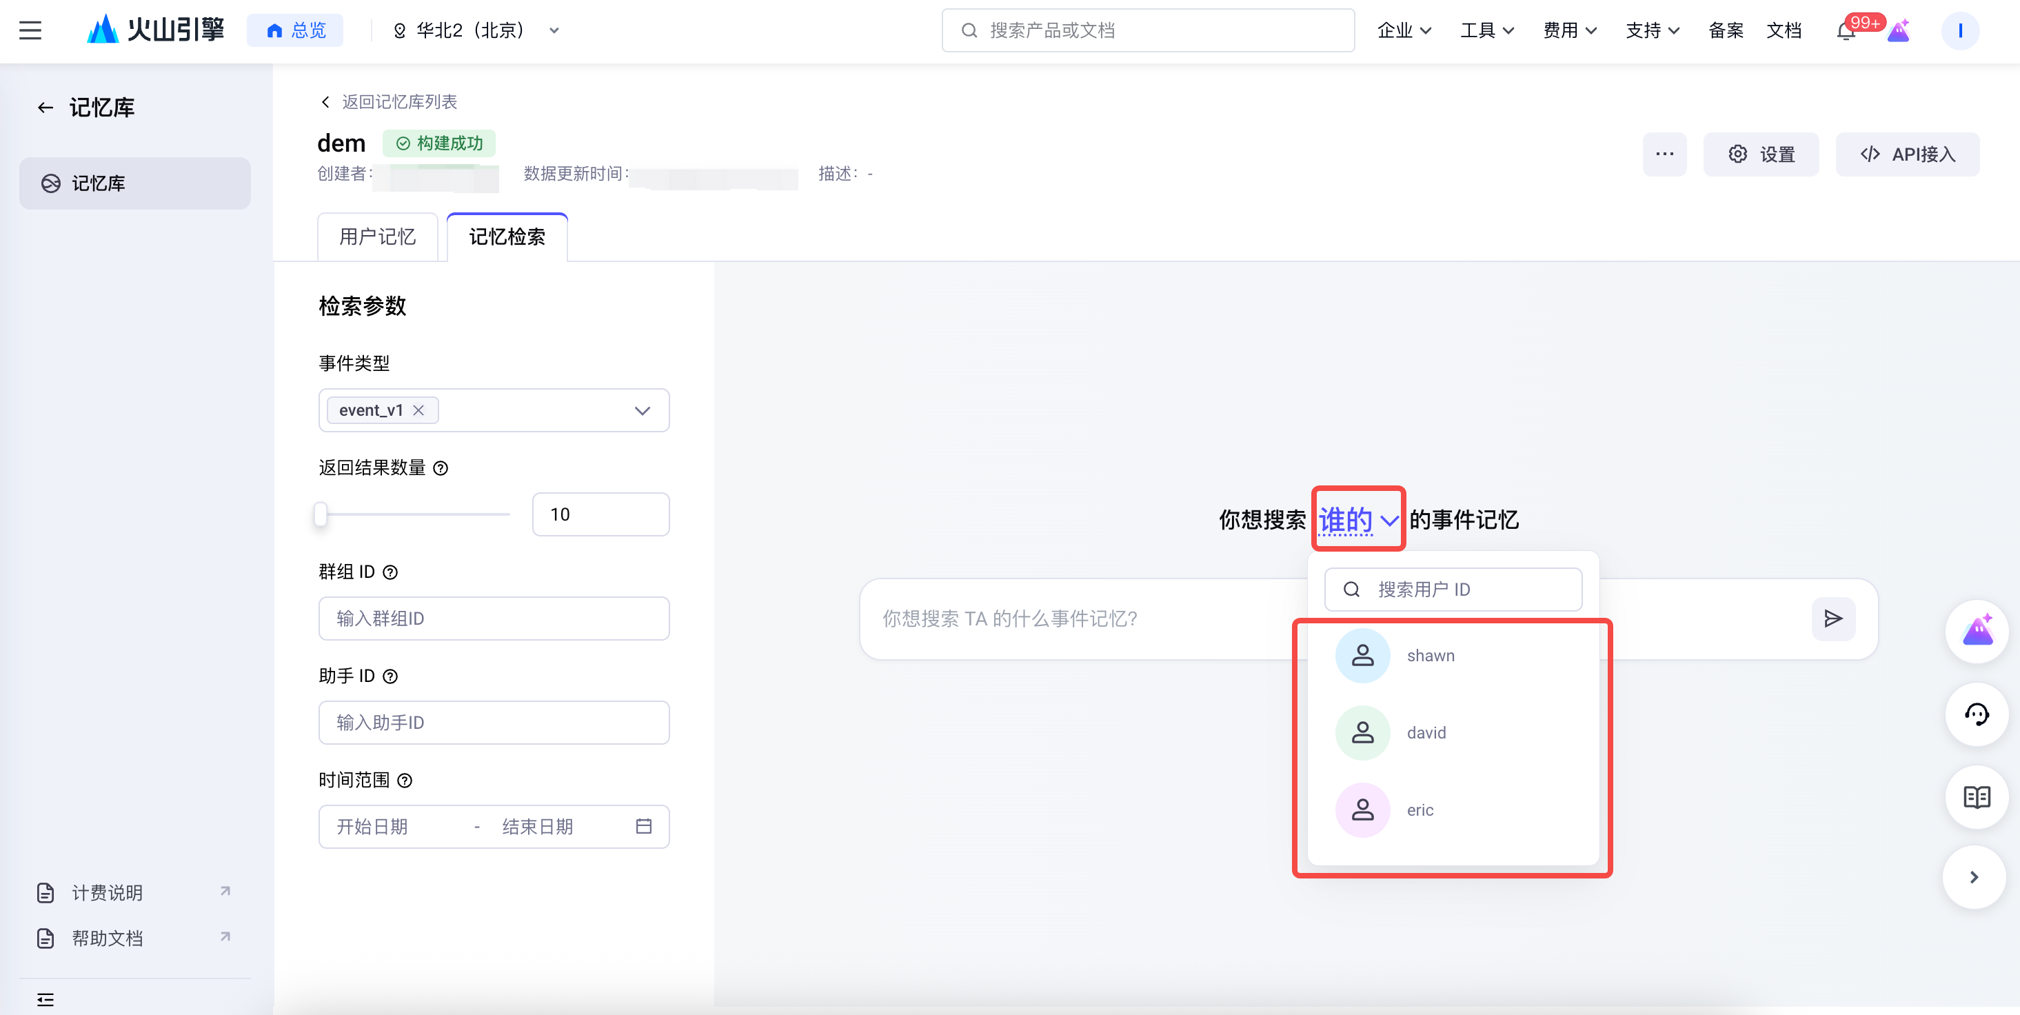Screen dimensions: 2020x1015
Task: Click the 搜索用户 ID search field
Action: [1453, 589]
